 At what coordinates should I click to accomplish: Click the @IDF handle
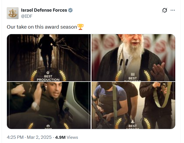click(x=27, y=16)
